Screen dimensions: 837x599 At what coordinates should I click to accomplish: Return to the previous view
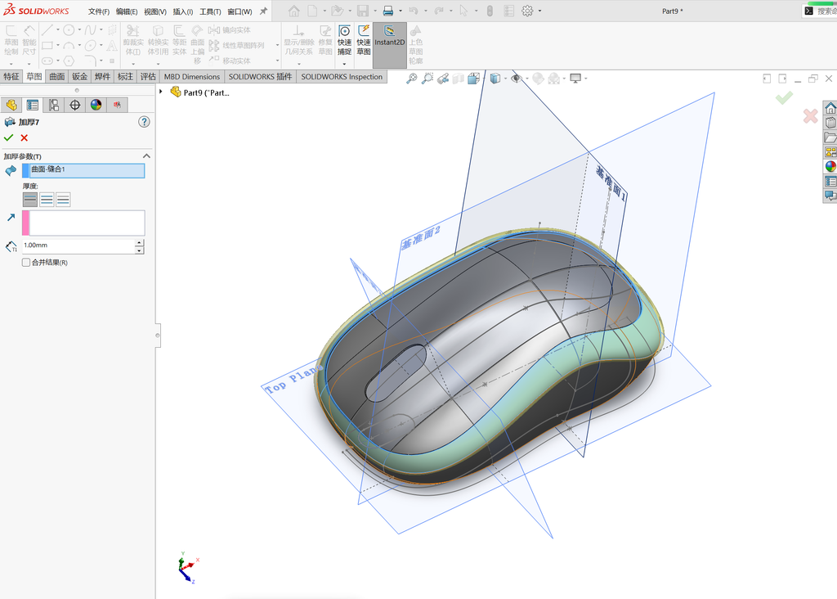tap(443, 79)
